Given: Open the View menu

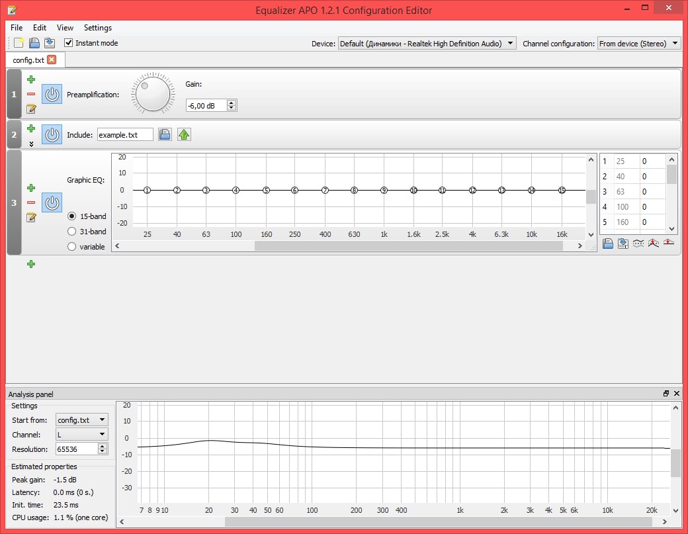Looking at the screenshot, I should pyautogui.click(x=65, y=28).
